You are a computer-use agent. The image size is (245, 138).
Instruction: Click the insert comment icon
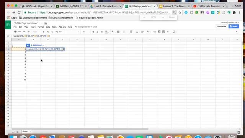159,31
